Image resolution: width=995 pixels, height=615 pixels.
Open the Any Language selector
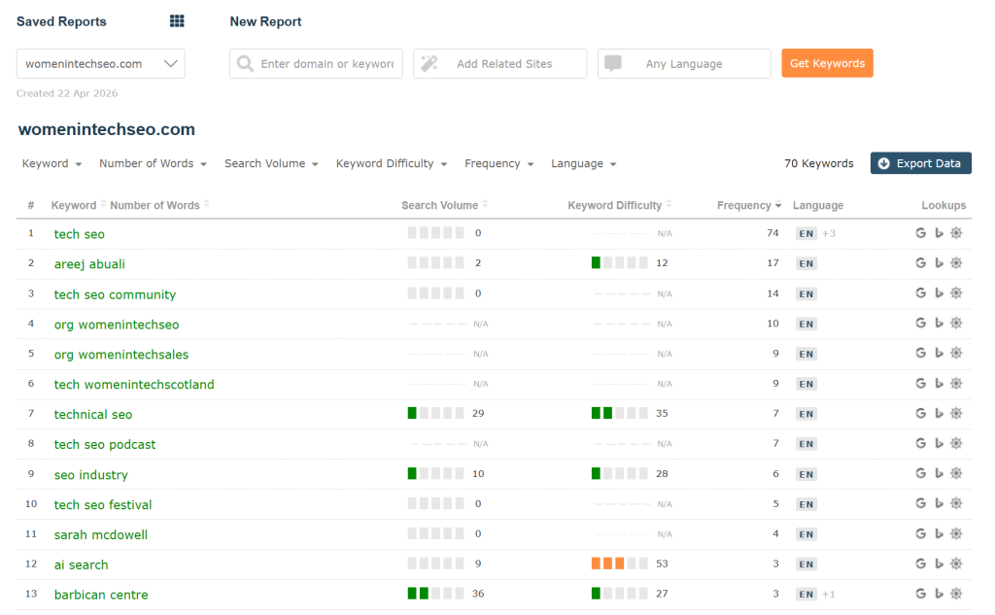click(684, 63)
